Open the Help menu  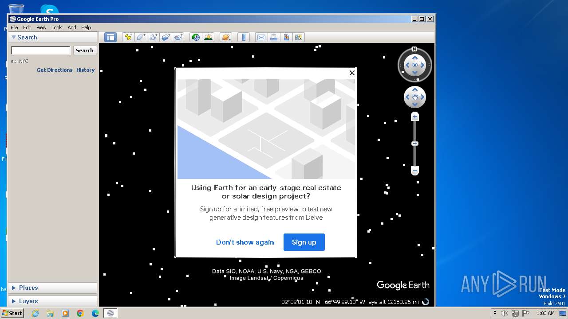click(x=86, y=27)
